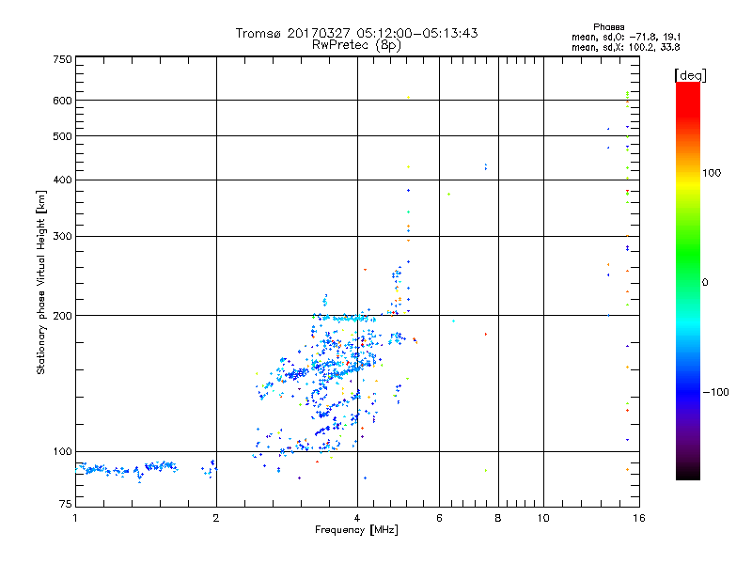Click the "RwPretec (8p)" subtitle
Image resolution: width=752 pixels, height=564 pixels.
357,45
